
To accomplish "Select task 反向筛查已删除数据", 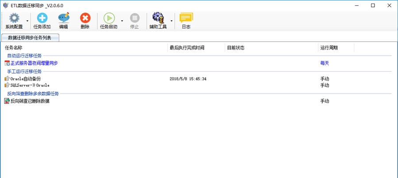I will (x=30, y=101).
